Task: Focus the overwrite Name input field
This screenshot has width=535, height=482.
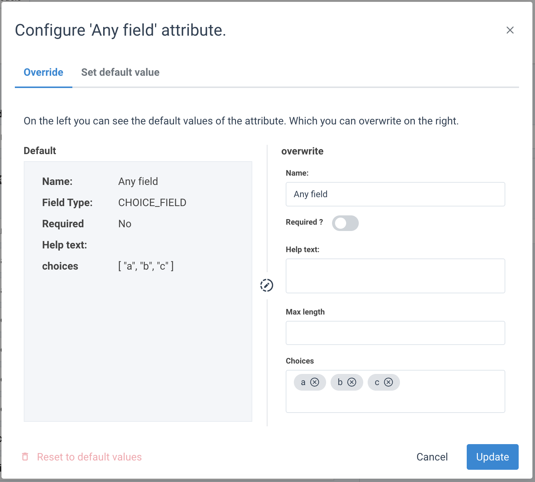Action: click(395, 194)
